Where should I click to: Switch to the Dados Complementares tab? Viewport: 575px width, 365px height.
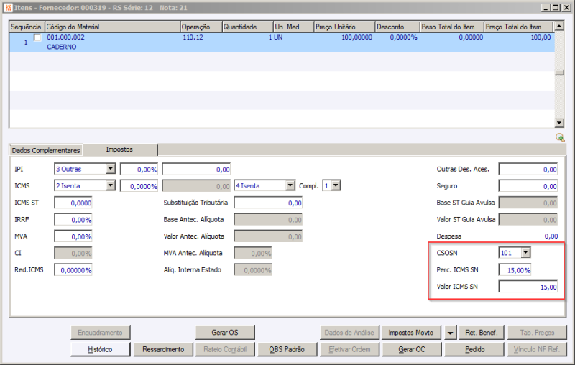click(46, 150)
